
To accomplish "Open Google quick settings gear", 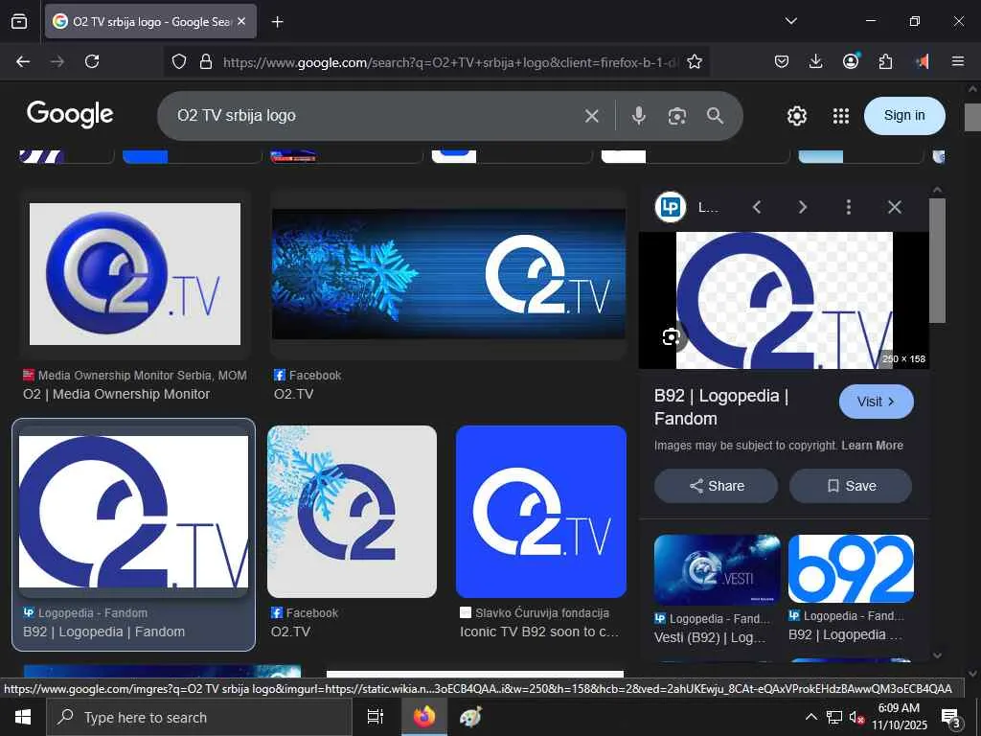I will (796, 116).
